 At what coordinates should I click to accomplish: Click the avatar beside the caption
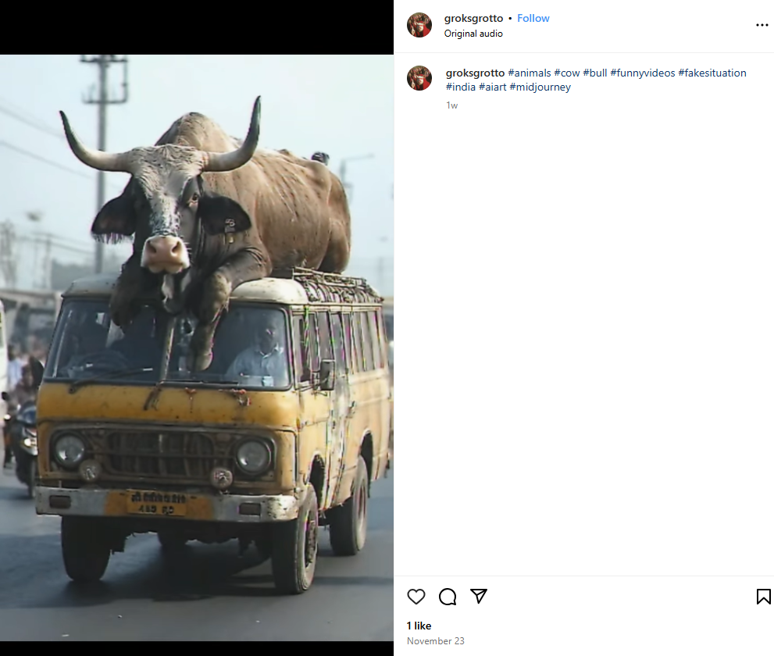(419, 78)
